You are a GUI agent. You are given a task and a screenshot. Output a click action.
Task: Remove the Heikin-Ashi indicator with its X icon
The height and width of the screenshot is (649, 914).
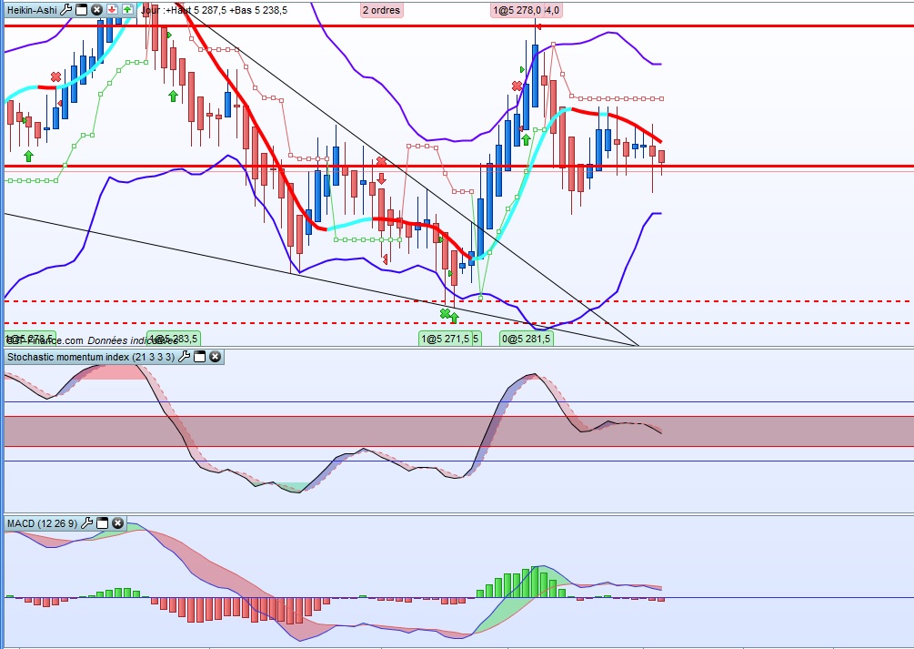click(x=96, y=9)
